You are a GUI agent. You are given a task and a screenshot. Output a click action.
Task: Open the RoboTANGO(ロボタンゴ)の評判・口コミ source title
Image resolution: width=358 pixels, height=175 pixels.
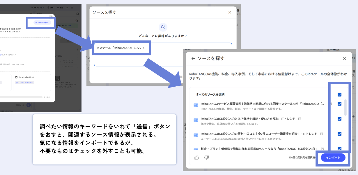(x=259, y=134)
